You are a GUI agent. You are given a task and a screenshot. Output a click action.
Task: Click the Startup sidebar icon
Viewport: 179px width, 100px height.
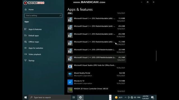25,60
